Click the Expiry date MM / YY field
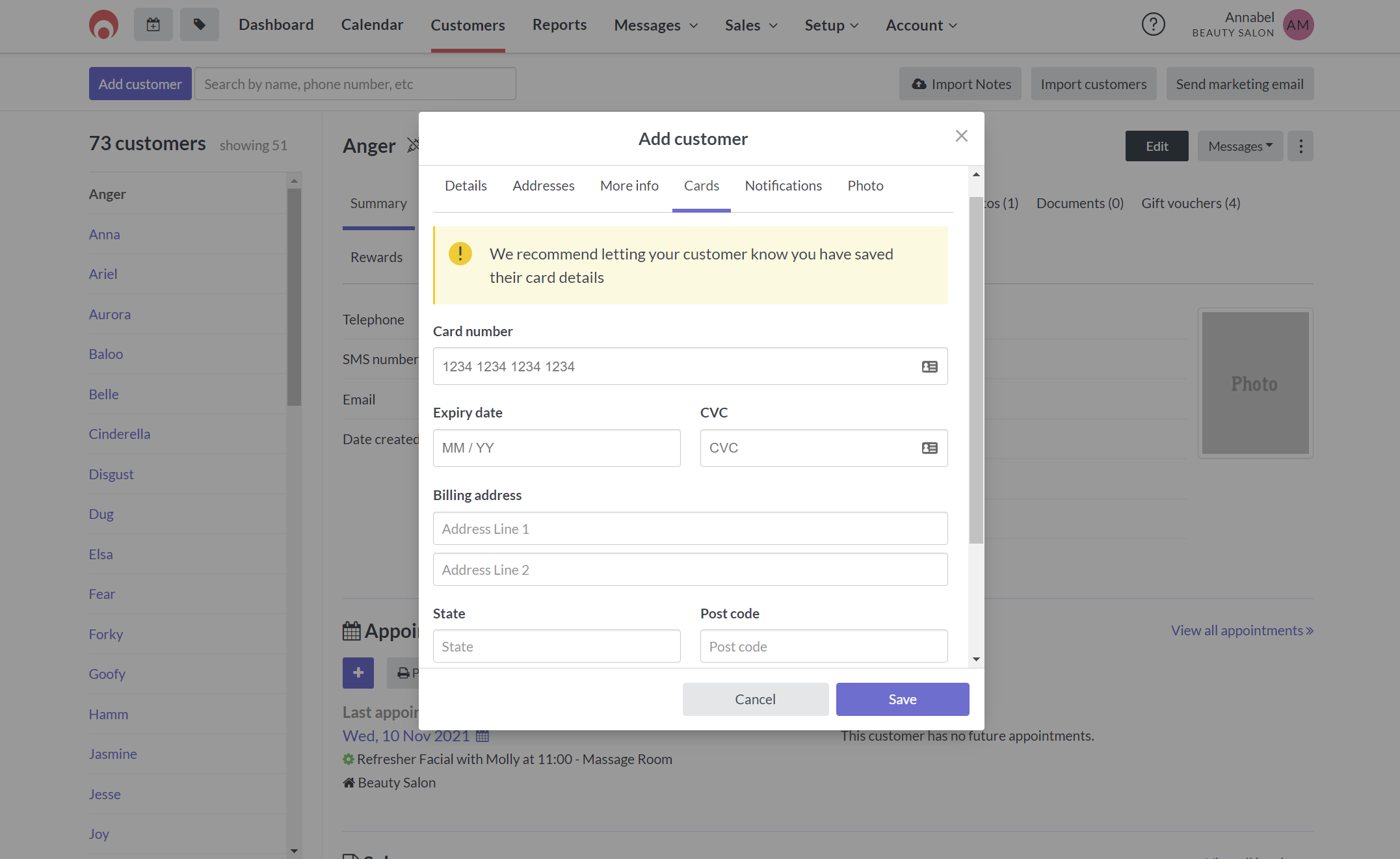 pyautogui.click(x=557, y=448)
